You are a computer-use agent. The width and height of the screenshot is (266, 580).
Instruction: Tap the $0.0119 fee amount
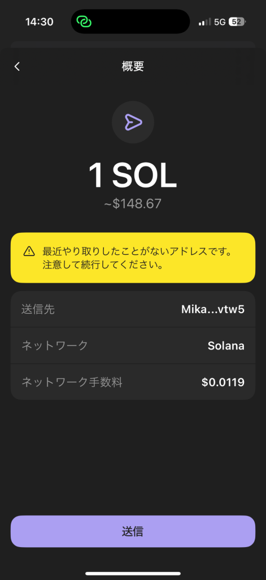tap(223, 382)
